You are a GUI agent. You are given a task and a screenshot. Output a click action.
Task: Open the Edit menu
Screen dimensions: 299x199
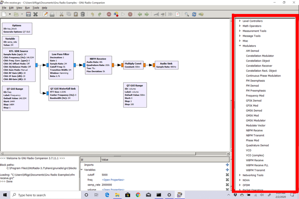coord(11,8)
